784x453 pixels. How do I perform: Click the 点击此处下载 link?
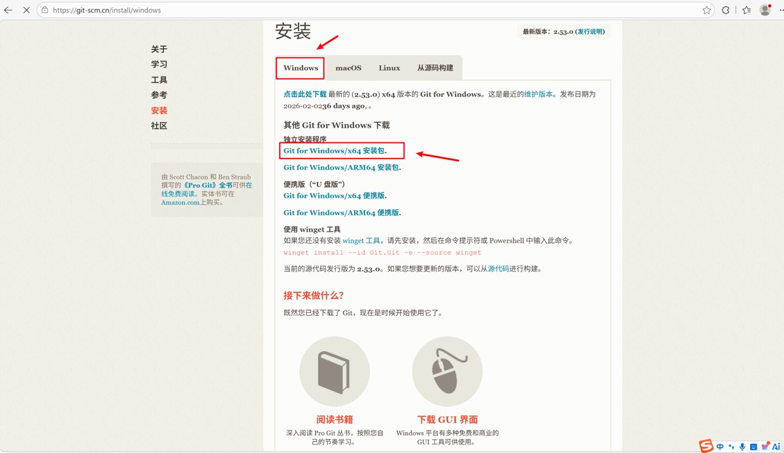[304, 94]
